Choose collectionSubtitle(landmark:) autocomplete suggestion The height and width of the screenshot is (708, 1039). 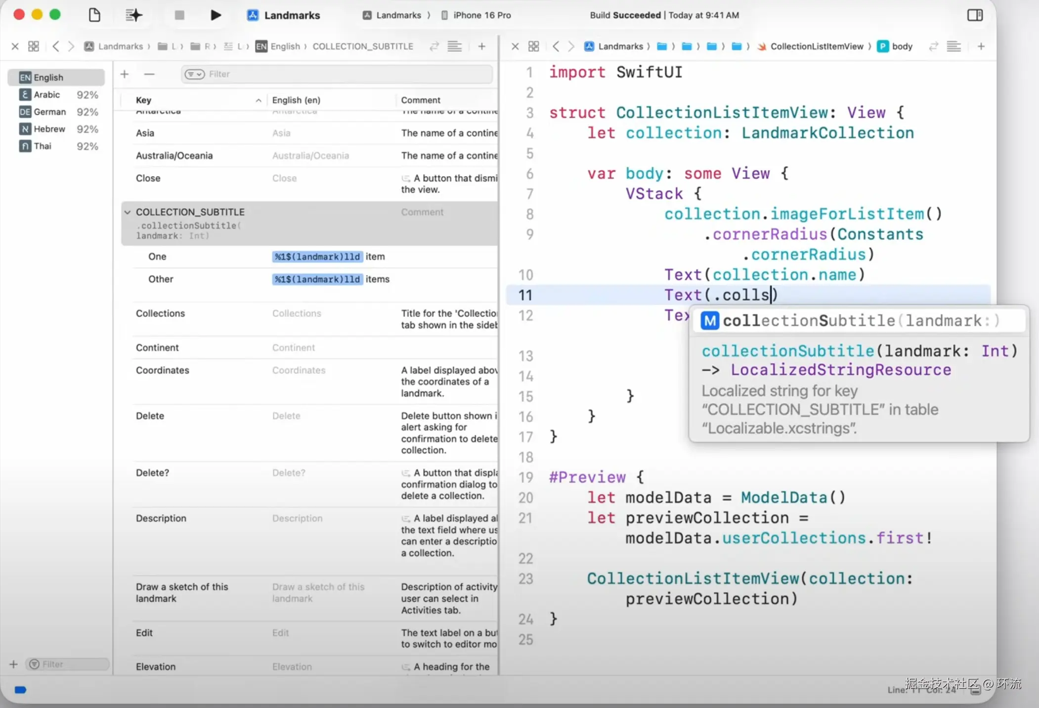(x=860, y=321)
